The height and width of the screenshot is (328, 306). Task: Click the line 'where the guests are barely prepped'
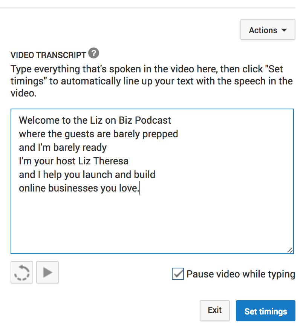(98, 134)
